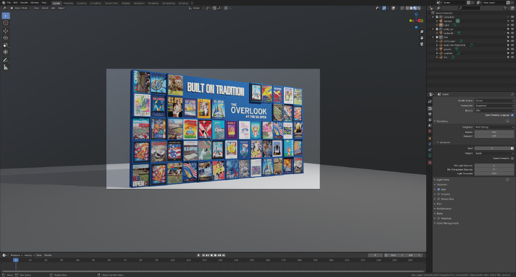Image resolution: width=516 pixels, height=277 pixels.
Task: Open the viewport Add menu
Action: click(x=53, y=8)
